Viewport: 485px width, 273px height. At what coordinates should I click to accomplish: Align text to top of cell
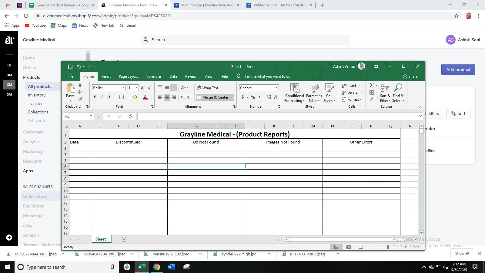click(160, 88)
